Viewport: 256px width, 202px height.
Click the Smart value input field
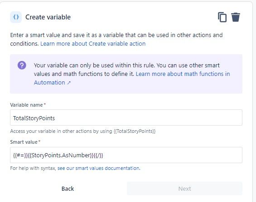pos(126,155)
